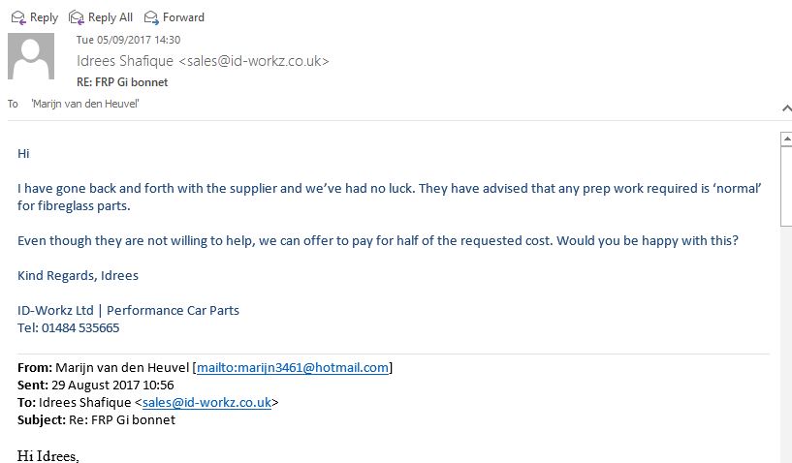Click the recipient 'Marijn van den Heuvel'
This screenshot has width=792, height=463.
click(x=85, y=104)
